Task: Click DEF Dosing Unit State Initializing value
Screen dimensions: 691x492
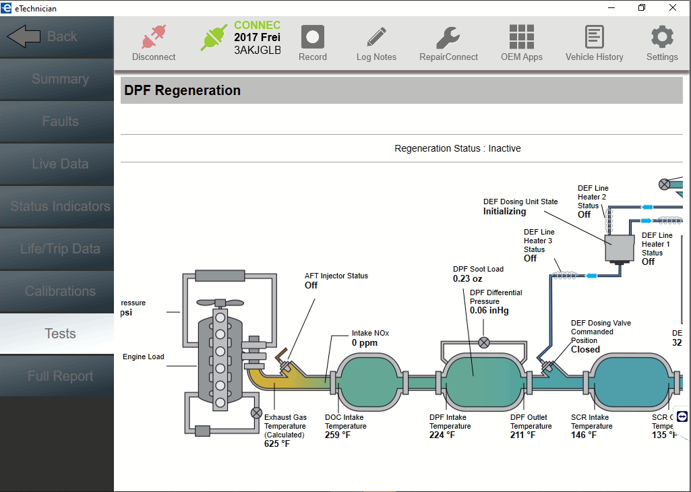Action: click(x=504, y=212)
